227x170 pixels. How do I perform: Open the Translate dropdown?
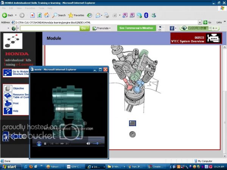tap(101, 28)
